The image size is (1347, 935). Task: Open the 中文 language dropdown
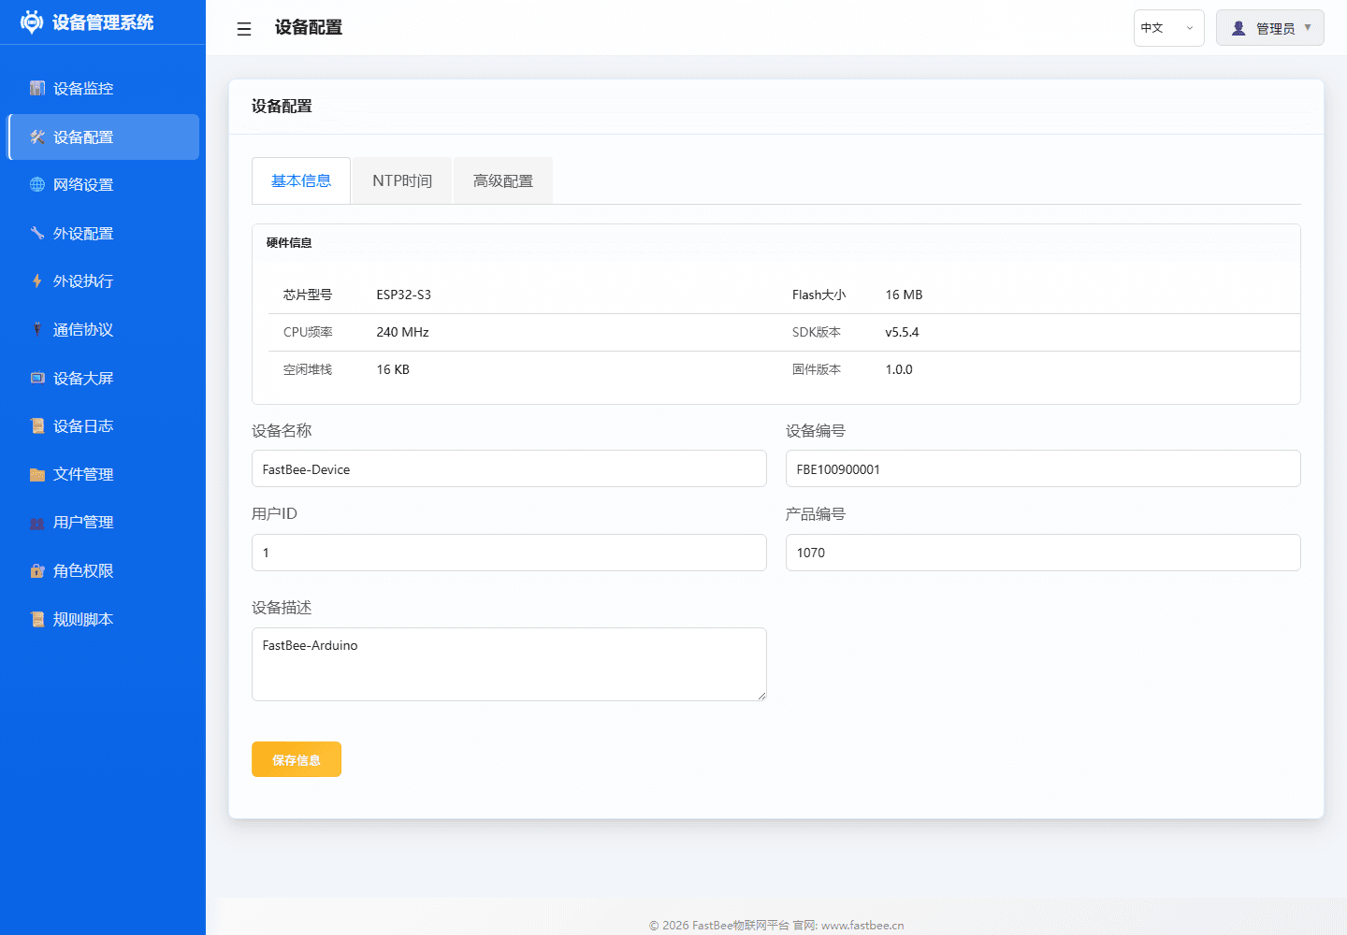[1168, 28]
